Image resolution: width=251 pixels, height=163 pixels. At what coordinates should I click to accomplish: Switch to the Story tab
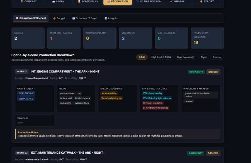(58, 2)
